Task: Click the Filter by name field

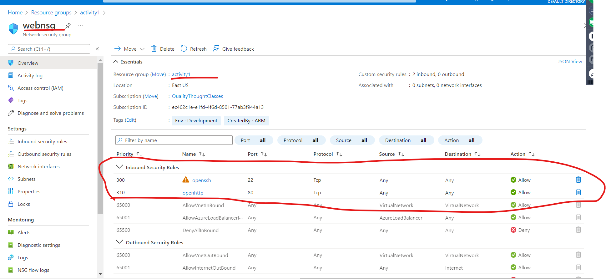Action: [174, 140]
